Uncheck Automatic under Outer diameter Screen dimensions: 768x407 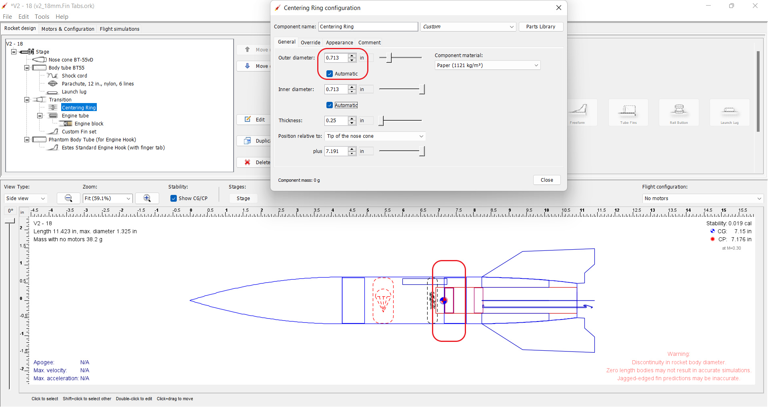click(329, 73)
